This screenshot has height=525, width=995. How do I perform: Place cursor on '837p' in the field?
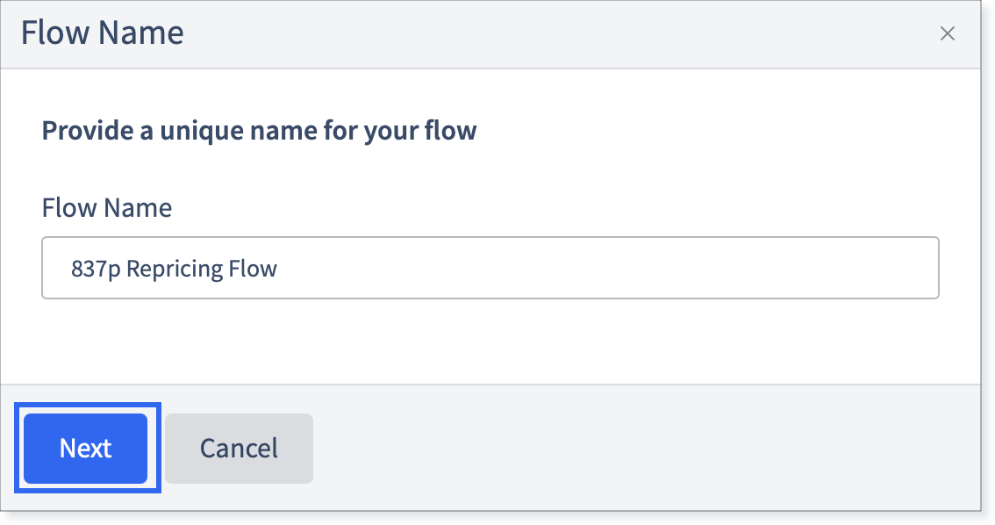[x=96, y=270]
